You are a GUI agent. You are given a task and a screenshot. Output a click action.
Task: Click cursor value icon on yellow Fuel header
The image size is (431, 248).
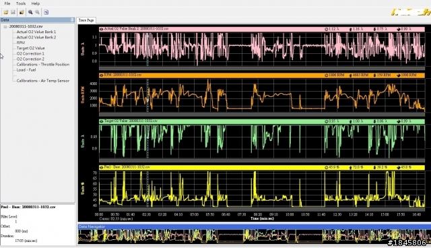click(x=326, y=167)
